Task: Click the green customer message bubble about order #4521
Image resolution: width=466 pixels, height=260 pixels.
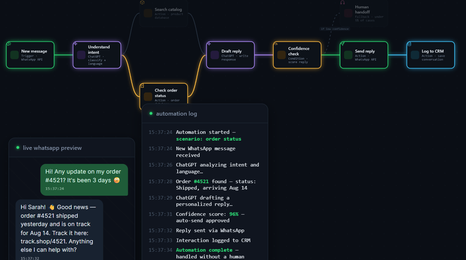Action: 84,180
